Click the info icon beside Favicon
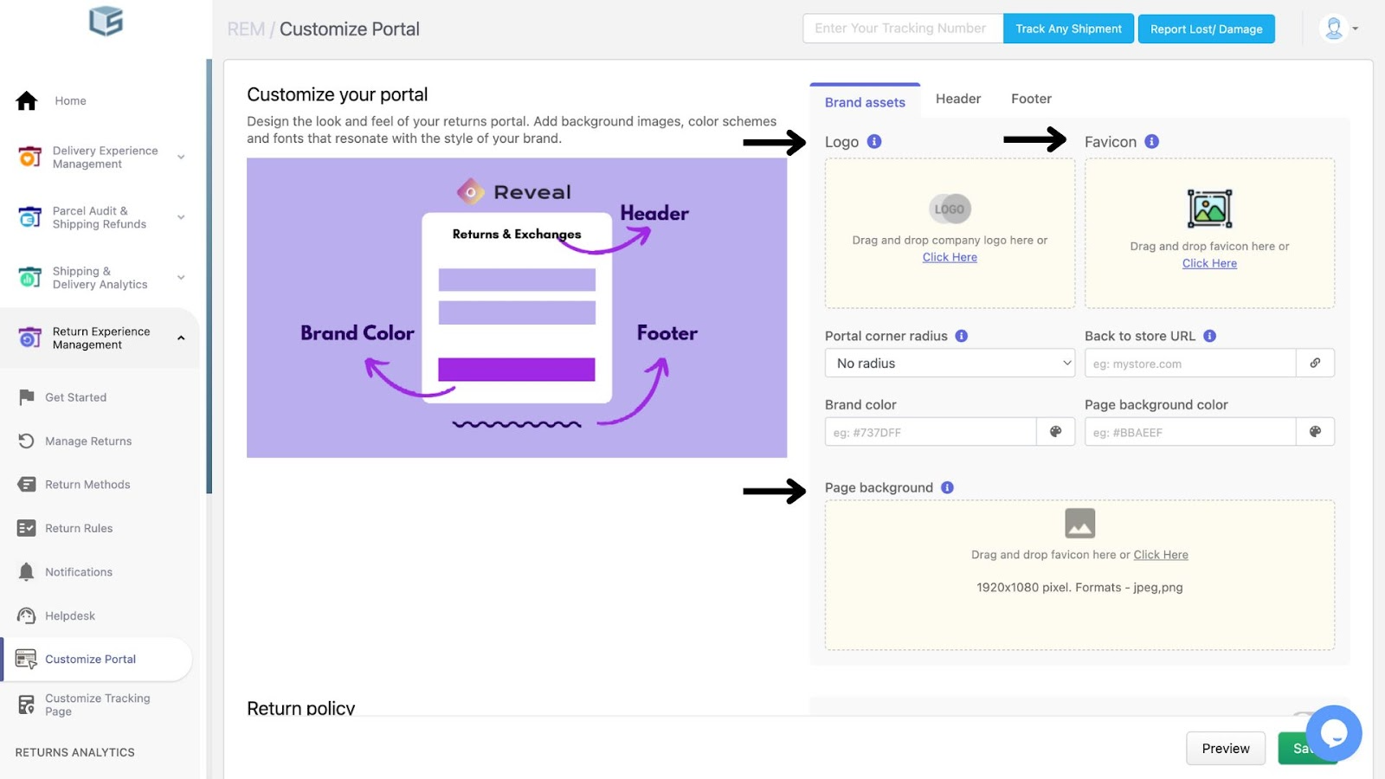 (x=1151, y=141)
